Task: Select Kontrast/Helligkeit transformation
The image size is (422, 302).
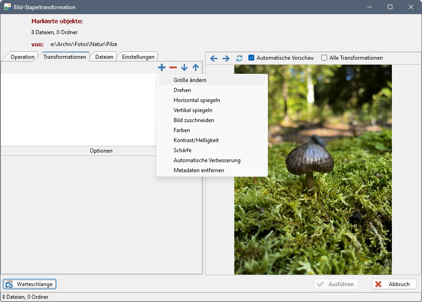Action: click(196, 140)
